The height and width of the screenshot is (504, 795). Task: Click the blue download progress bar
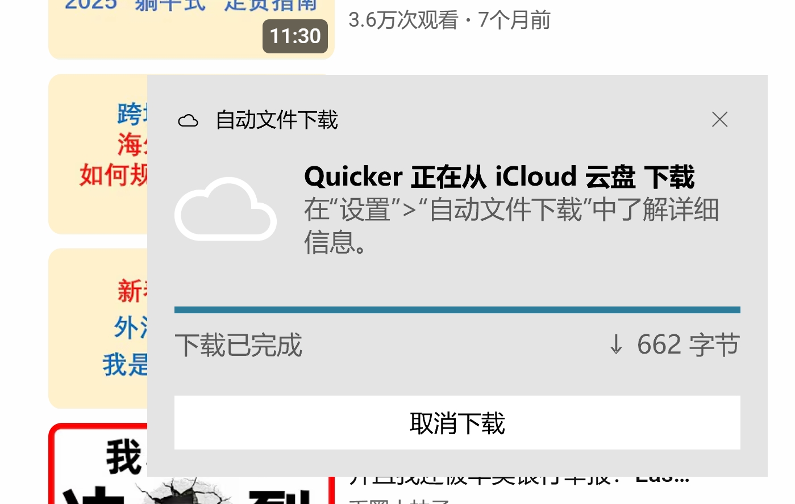pyautogui.click(x=457, y=310)
